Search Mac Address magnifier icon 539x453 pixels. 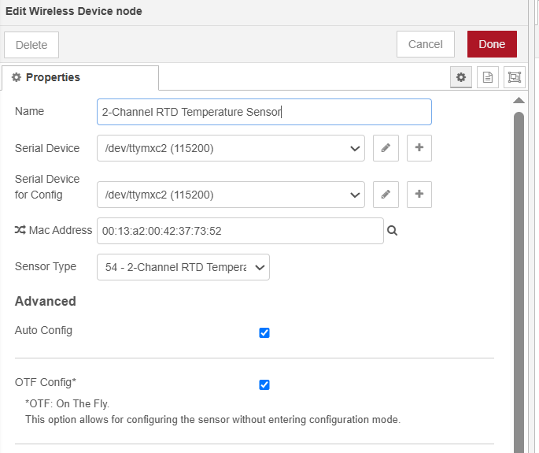(x=393, y=231)
